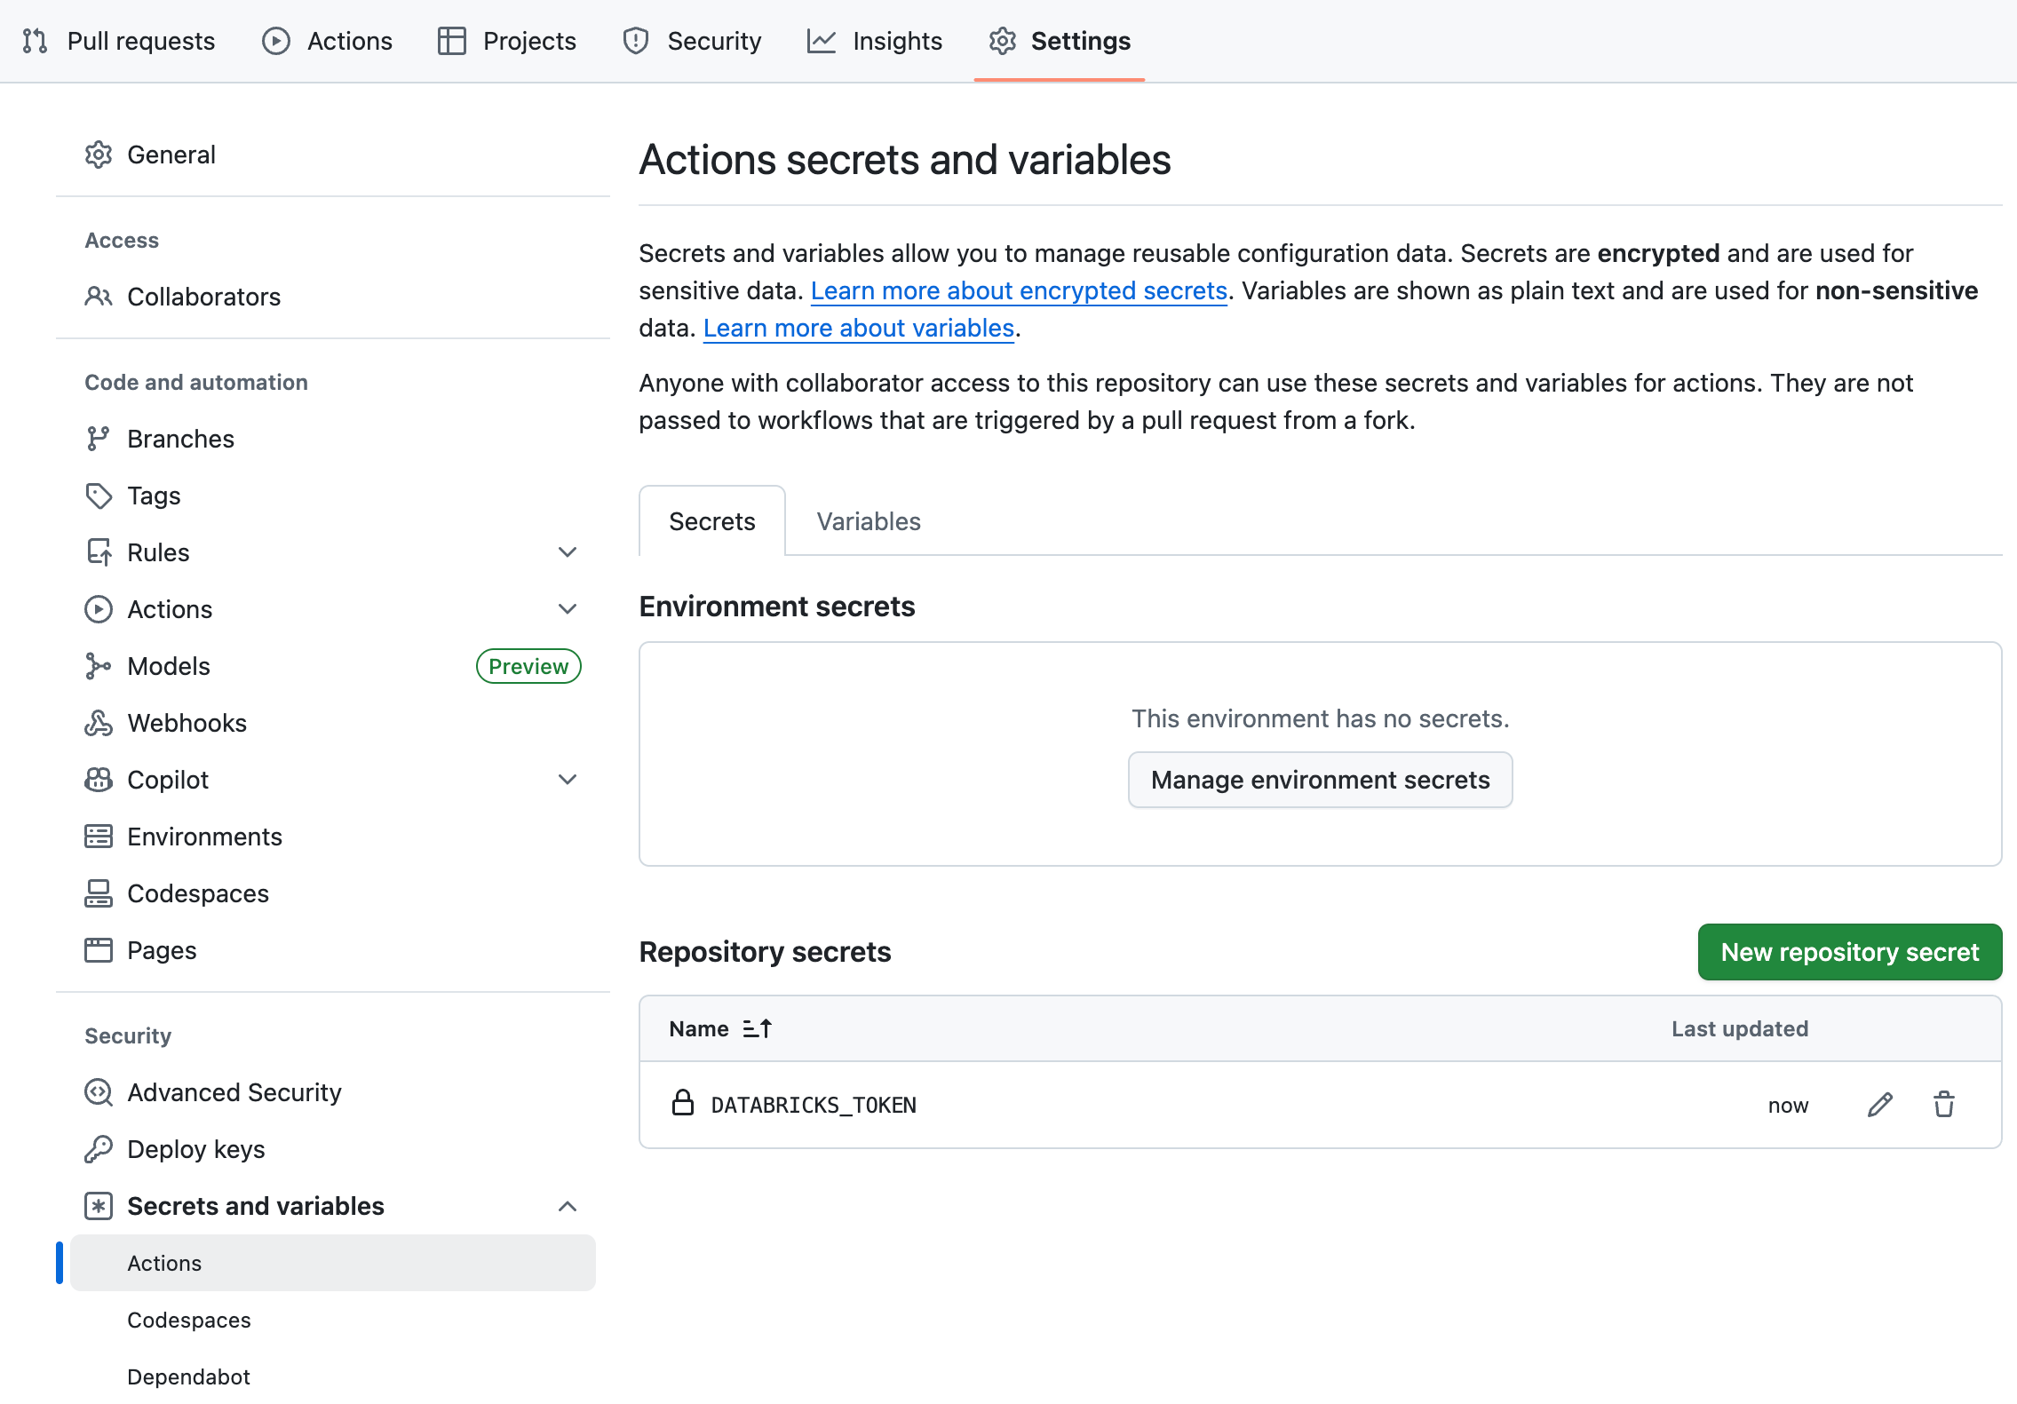The image size is (2017, 1404).
Task: Click the Tags icon in sidebar
Action: pyautogui.click(x=98, y=496)
